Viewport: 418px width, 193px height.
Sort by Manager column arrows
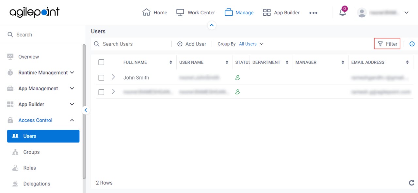[343, 62]
